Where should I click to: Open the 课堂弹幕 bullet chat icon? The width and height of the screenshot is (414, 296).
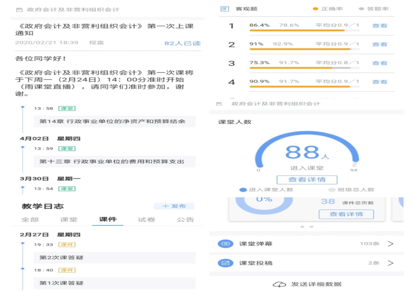click(x=225, y=244)
